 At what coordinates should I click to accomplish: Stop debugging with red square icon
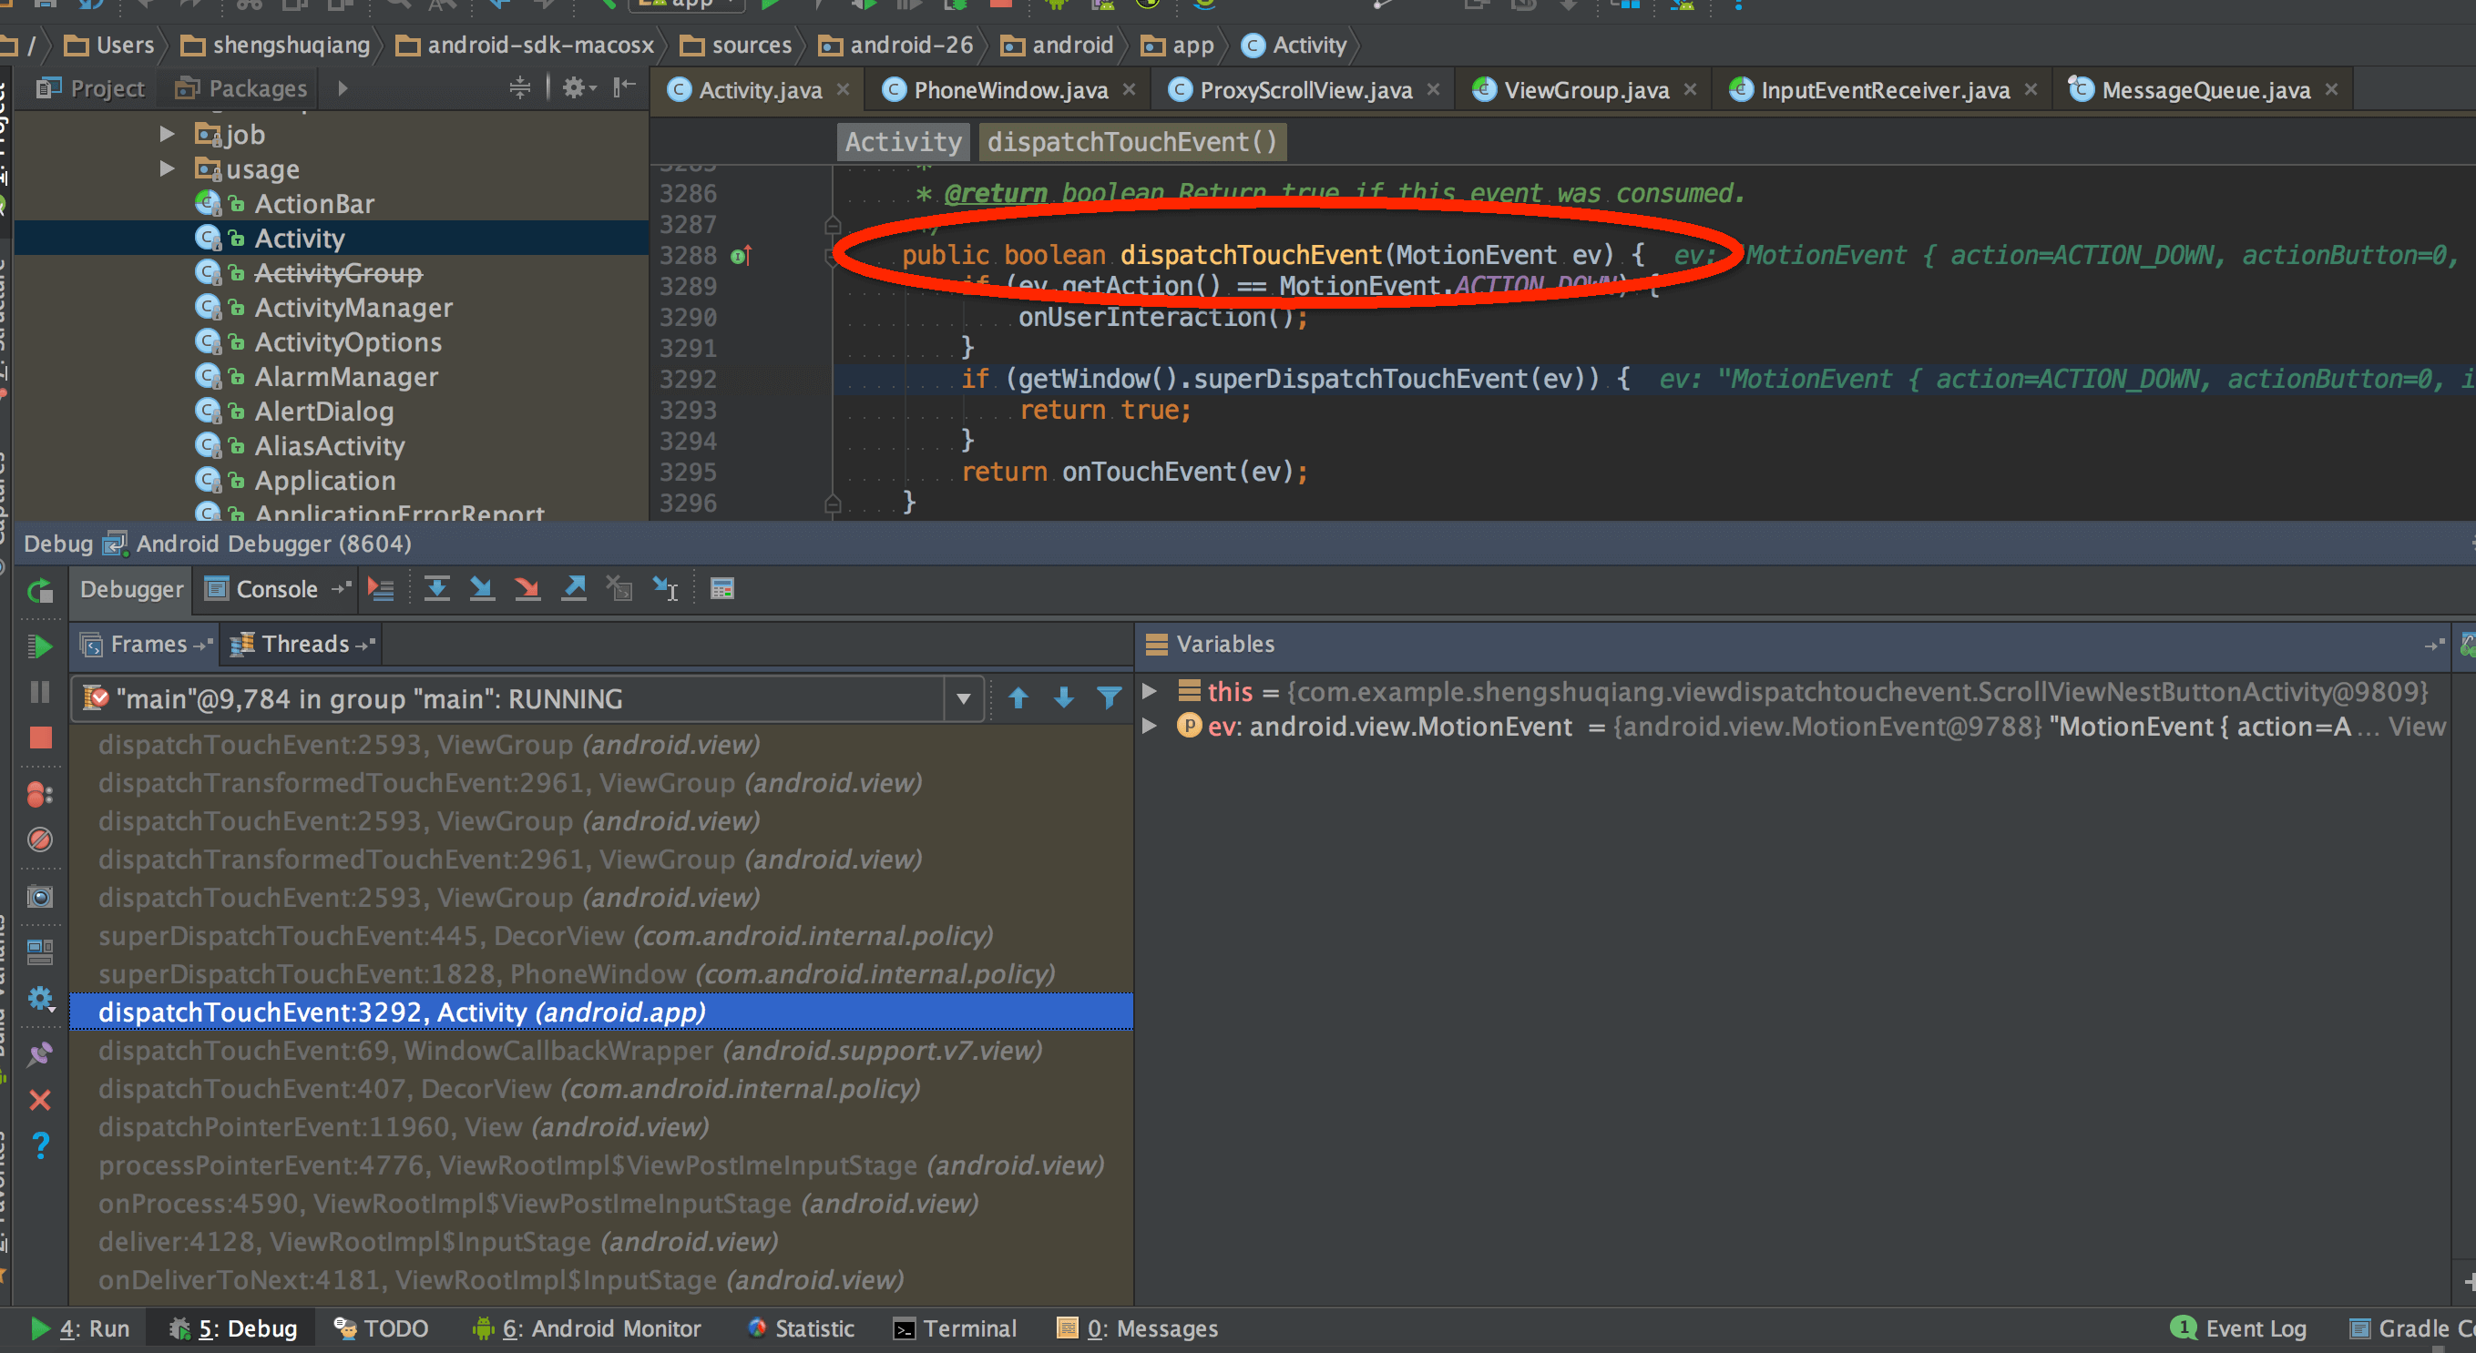39,737
